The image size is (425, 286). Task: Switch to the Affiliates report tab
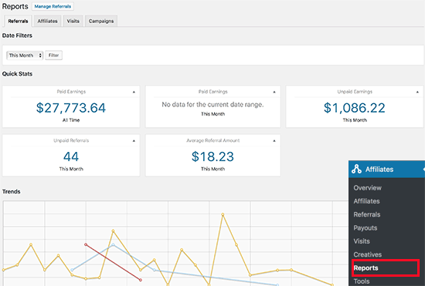pyautogui.click(x=47, y=21)
